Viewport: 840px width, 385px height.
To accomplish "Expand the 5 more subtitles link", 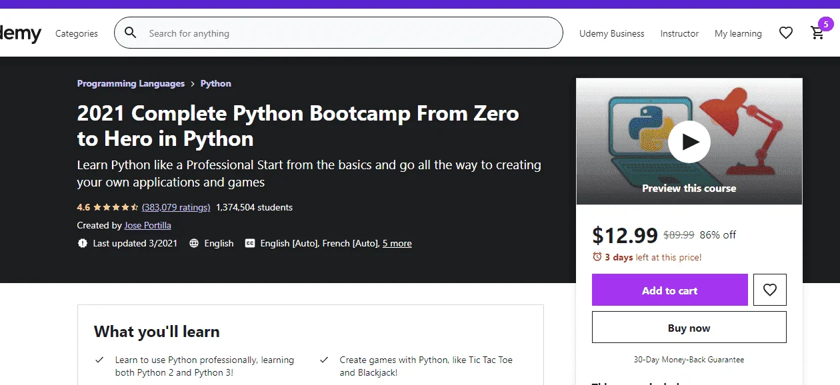I will (397, 243).
